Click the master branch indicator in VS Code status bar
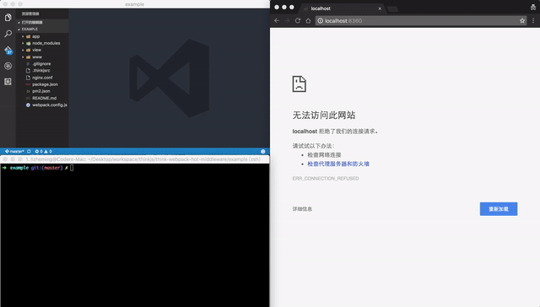 pos(14,152)
